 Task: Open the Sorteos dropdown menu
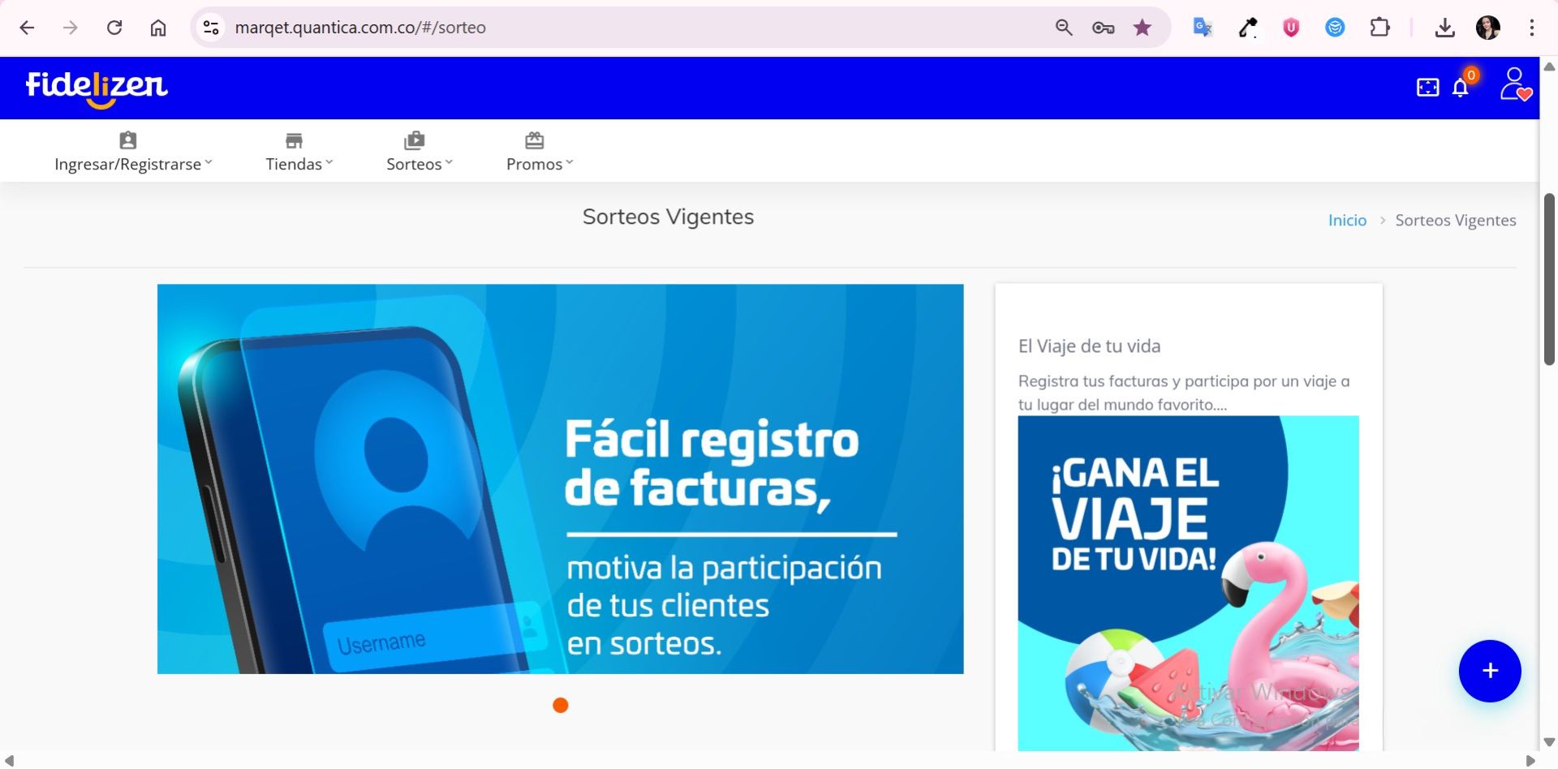tap(419, 153)
